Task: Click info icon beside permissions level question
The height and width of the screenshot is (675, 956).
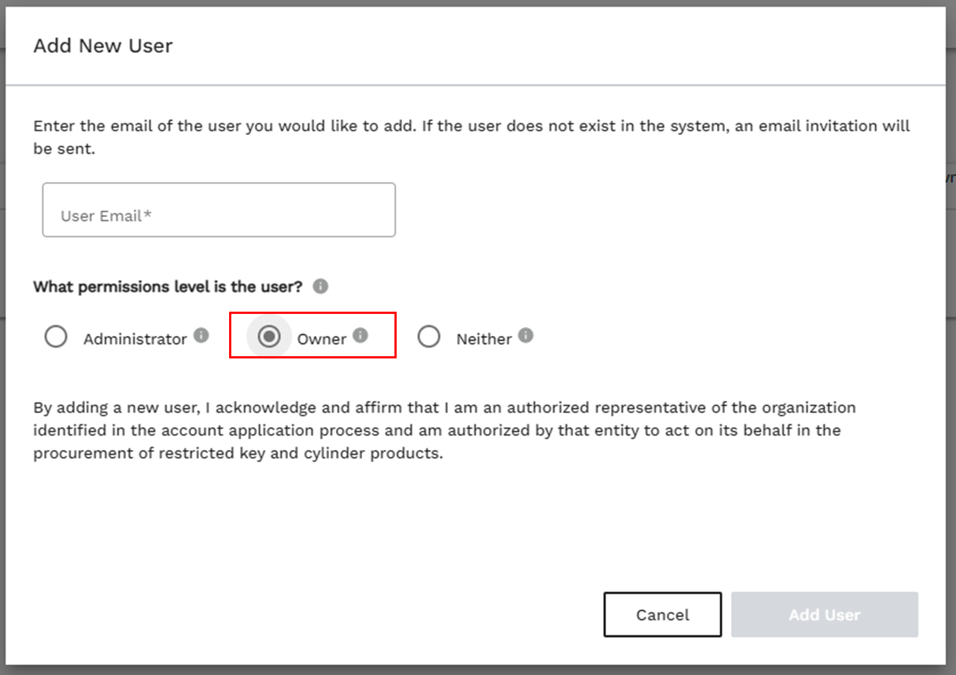Action: point(320,286)
